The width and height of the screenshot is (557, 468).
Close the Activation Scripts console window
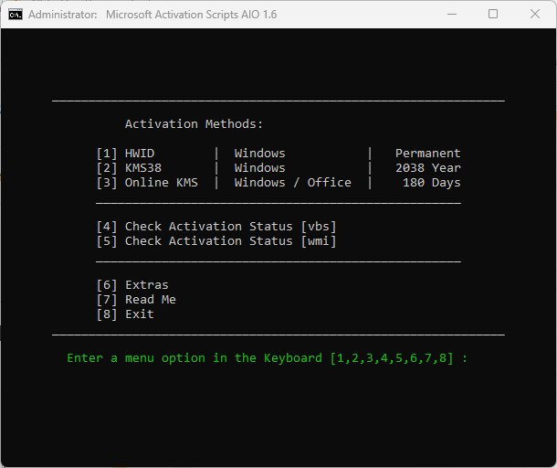tap(534, 15)
